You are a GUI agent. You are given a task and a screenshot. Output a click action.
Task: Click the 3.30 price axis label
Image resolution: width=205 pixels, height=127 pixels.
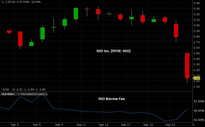[x=196, y=9]
